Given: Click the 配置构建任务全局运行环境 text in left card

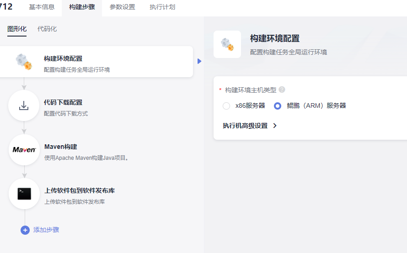Looking at the screenshot, I should [77, 70].
